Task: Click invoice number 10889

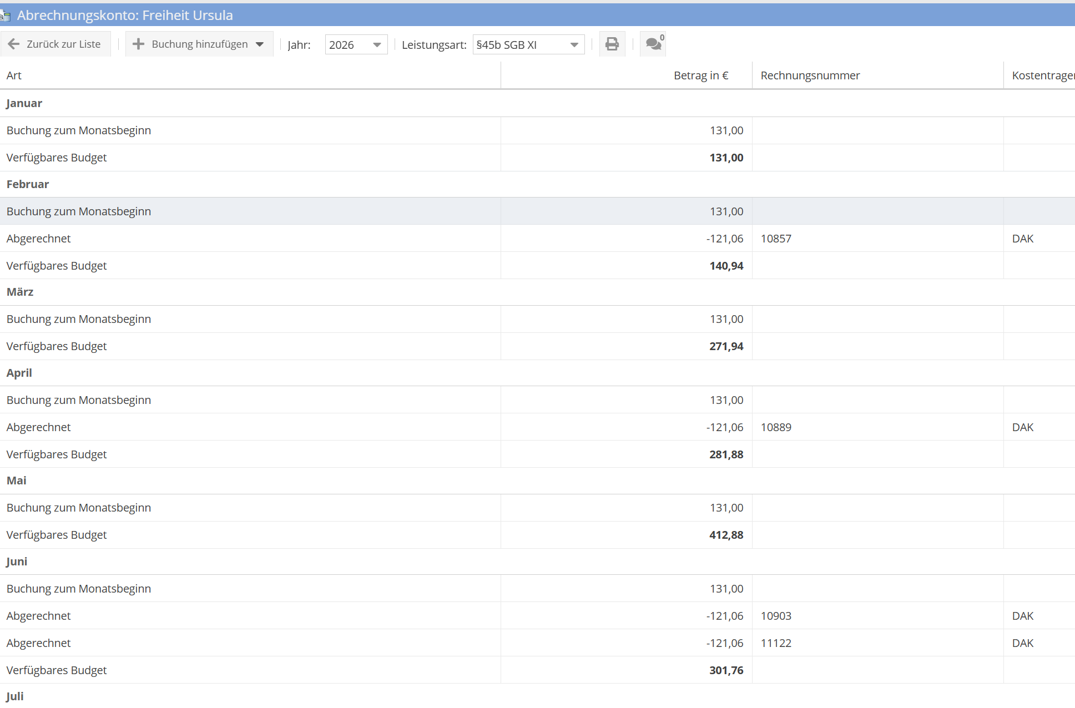Action: (776, 427)
